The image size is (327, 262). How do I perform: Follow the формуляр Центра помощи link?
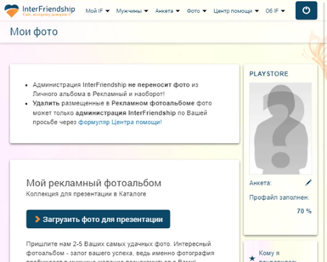tap(120, 122)
